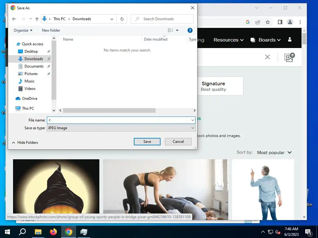Switch to Chrome in the taskbar
This screenshot has width=318, height=238.
[x=69, y=232]
